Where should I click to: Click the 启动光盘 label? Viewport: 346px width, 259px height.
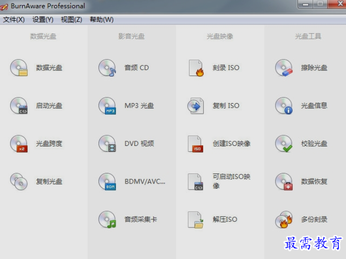point(49,106)
